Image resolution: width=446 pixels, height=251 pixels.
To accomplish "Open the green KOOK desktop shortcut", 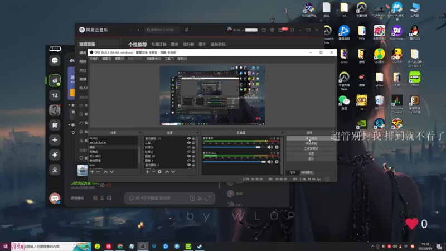I will click(414, 79).
